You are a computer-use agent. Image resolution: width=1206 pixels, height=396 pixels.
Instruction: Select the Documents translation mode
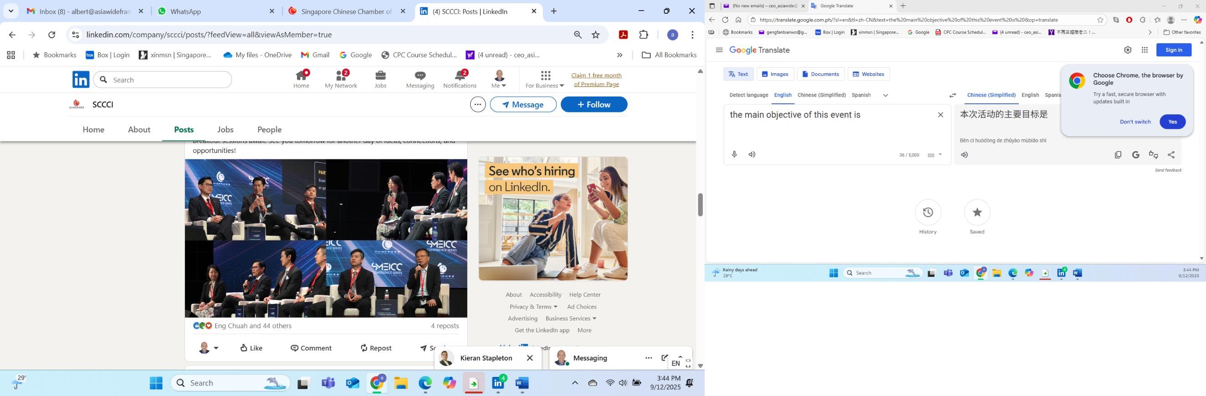tap(820, 74)
